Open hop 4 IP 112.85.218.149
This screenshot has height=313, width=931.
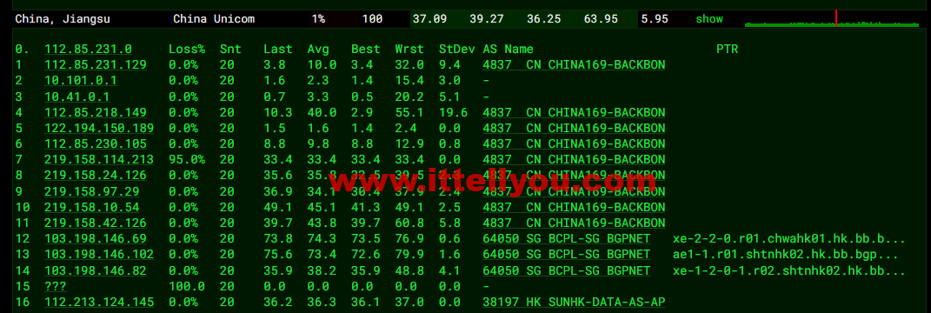pos(95,112)
